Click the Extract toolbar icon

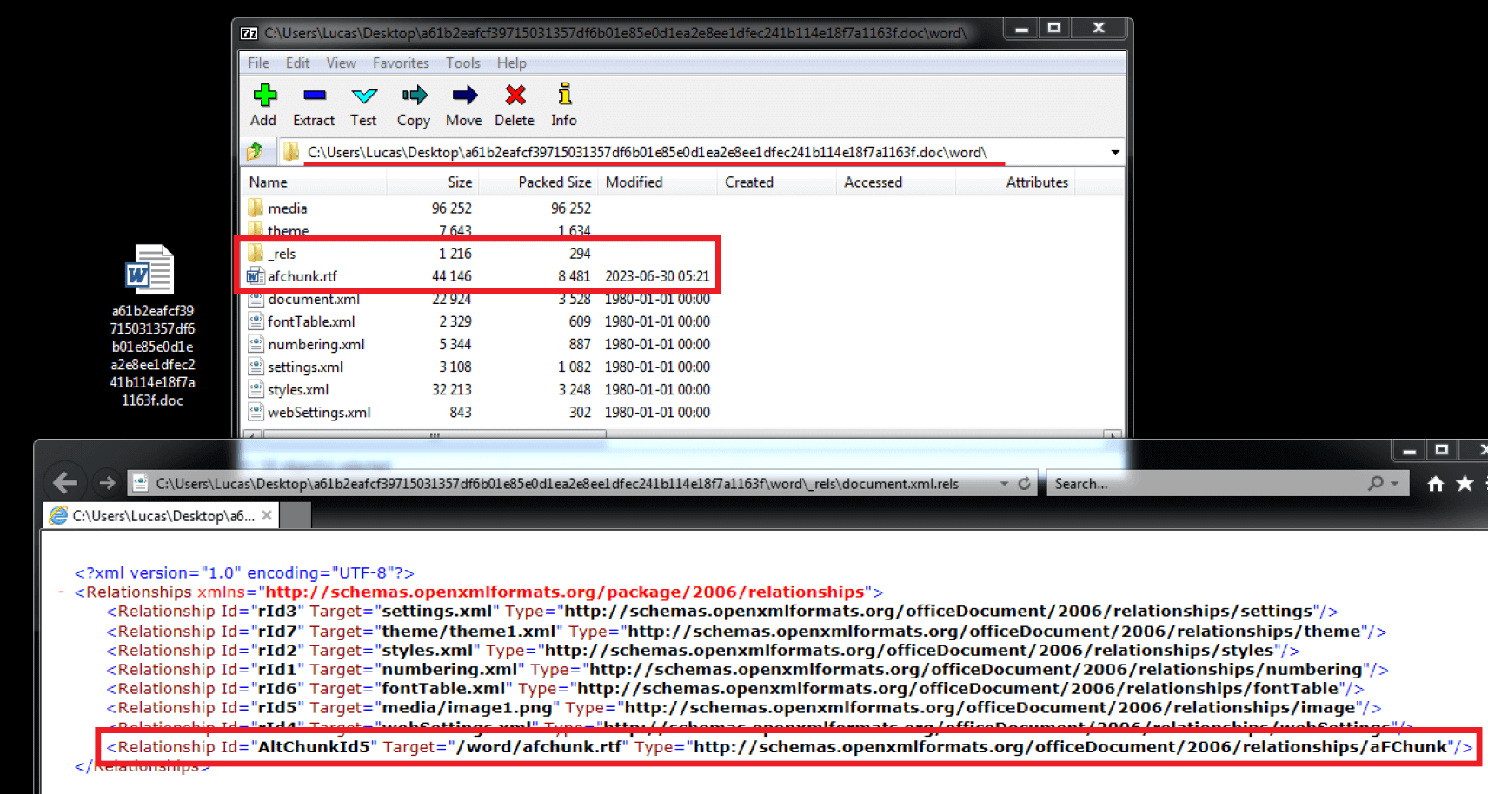click(314, 104)
